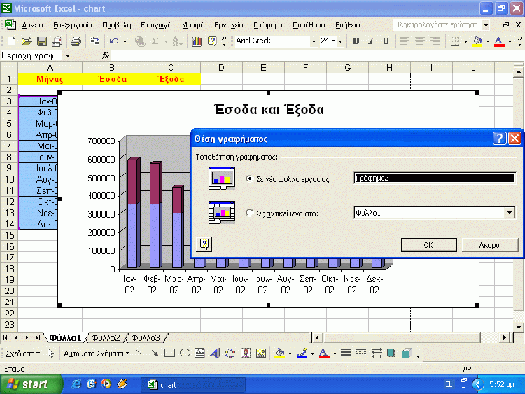Open the font size dropdown
Viewport: 525px width, 394px height.
340,41
